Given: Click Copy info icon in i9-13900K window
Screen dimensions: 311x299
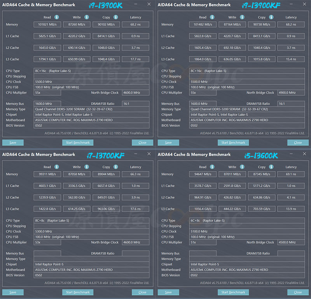Looking at the screenshot, I should coord(116,17).
